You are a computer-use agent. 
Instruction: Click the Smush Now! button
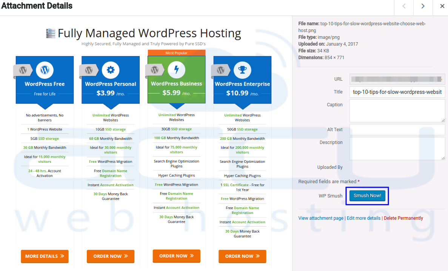pos(367,196)
